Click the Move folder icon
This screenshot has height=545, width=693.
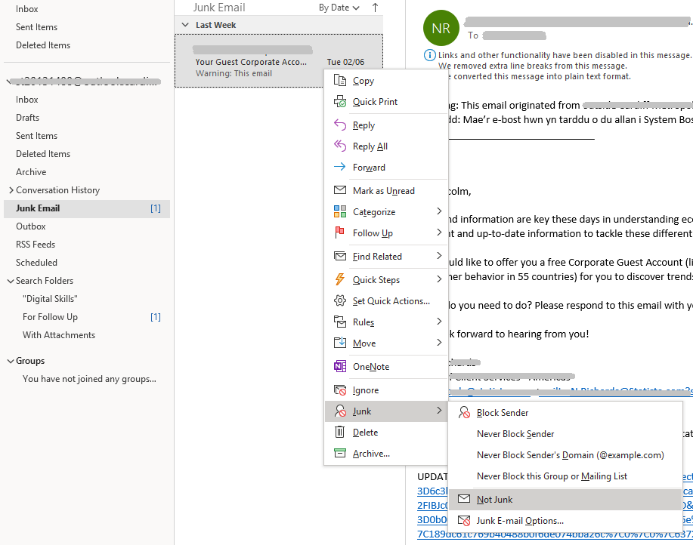tap(339, 343)
